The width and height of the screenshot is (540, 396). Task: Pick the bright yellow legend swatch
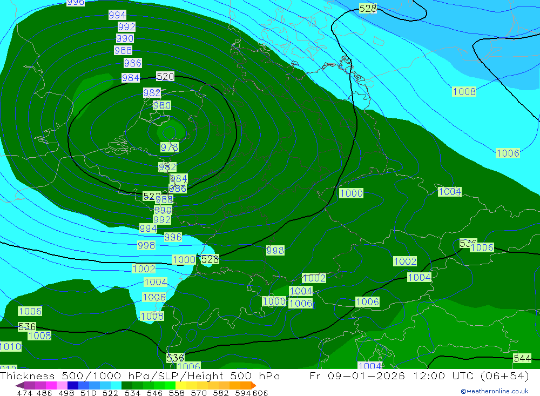click(x=181, y=385)
